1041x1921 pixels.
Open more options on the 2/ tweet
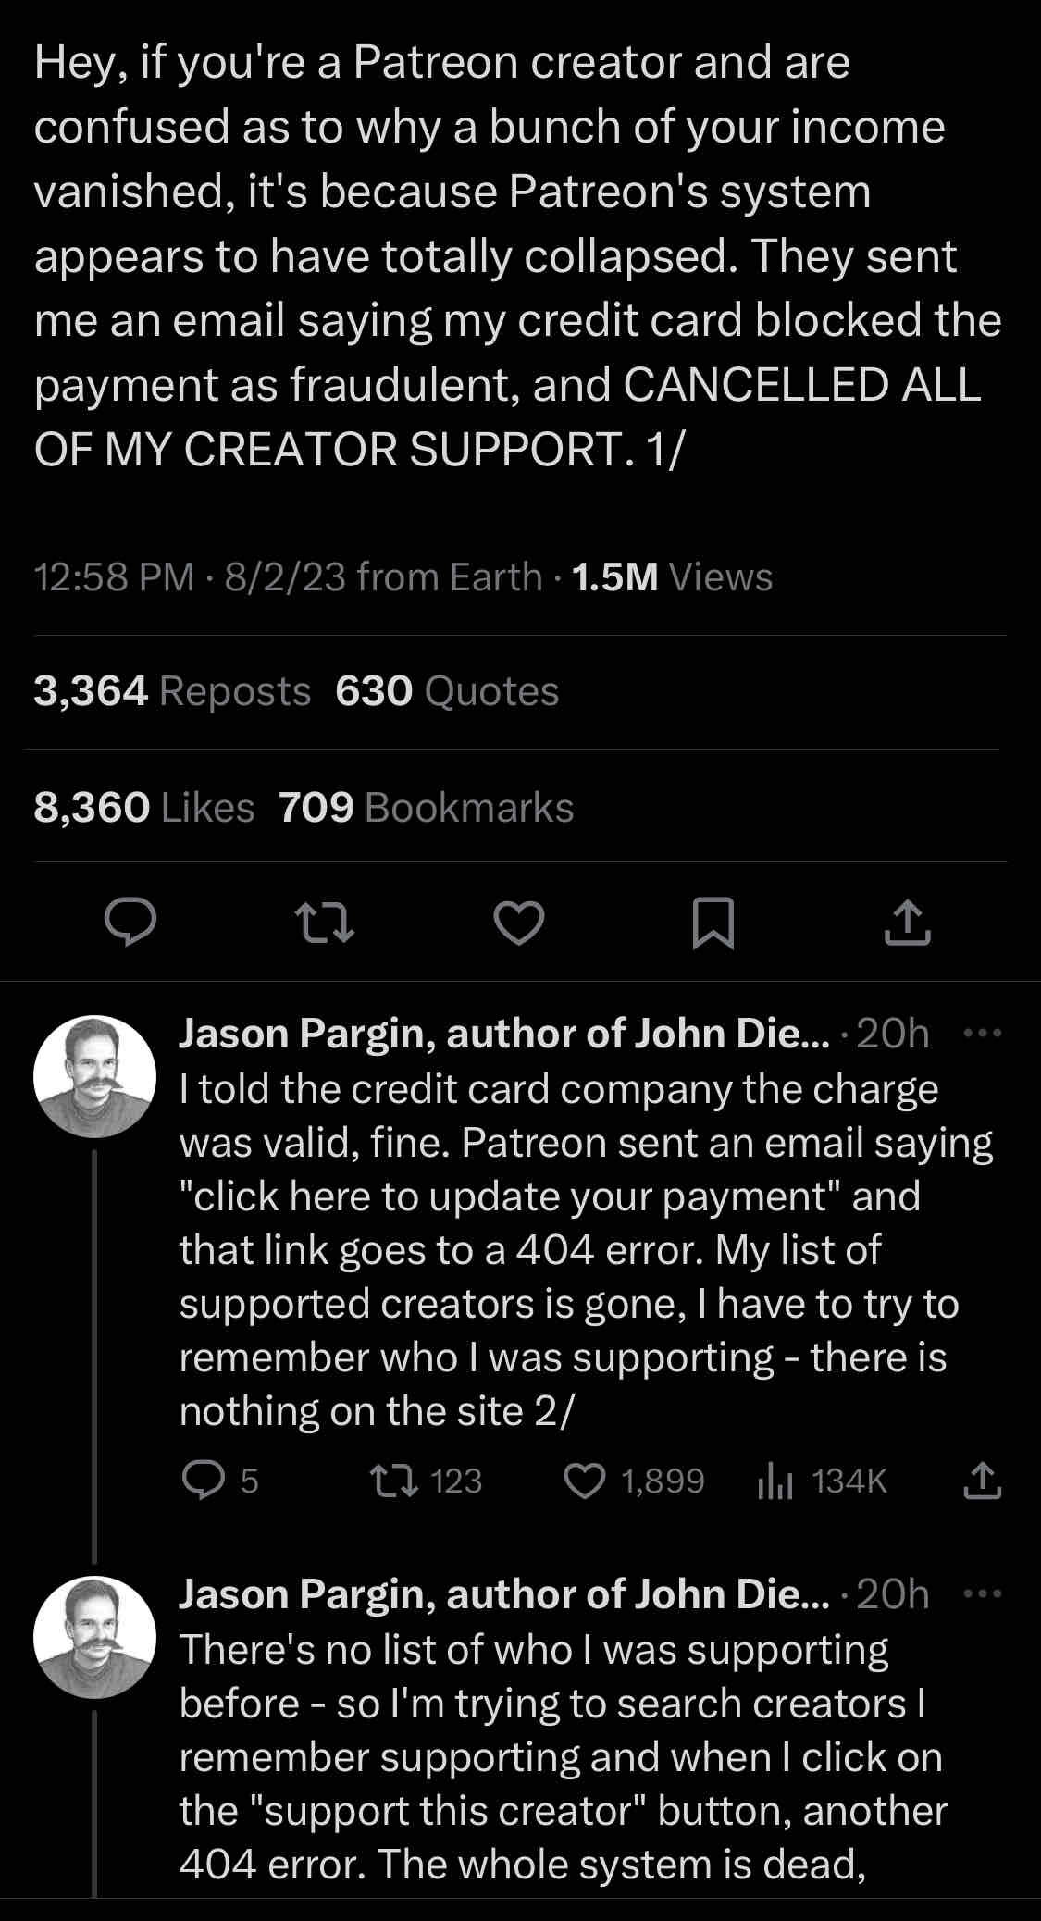click(982, 1033)
